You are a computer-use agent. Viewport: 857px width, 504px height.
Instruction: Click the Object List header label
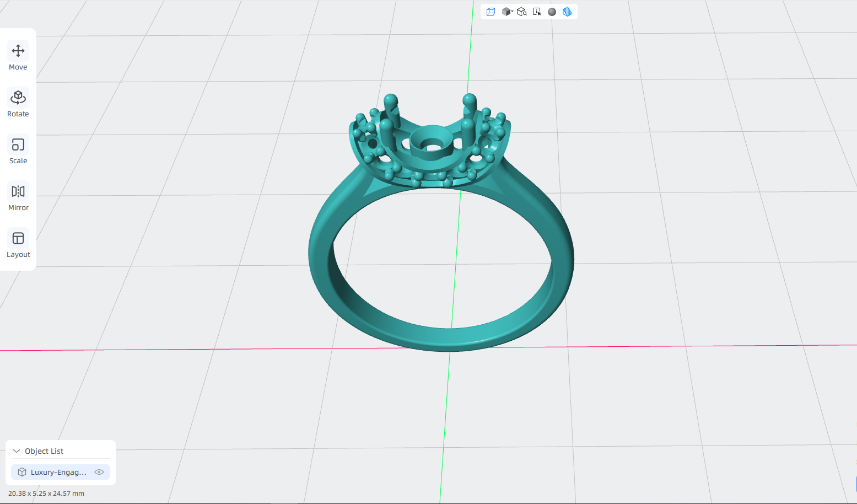click(x=44, y=451)
